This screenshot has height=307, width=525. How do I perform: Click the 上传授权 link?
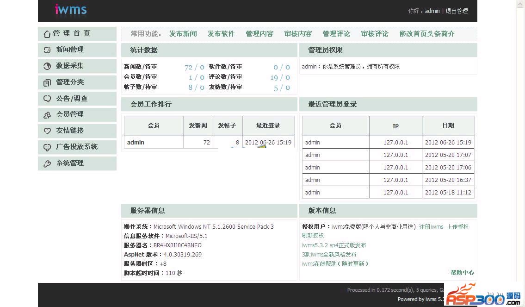(458, 227)
